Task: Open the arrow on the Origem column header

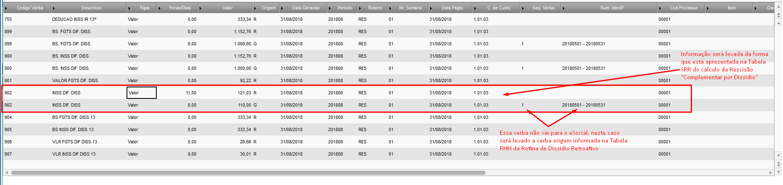Action: point(256,8)
